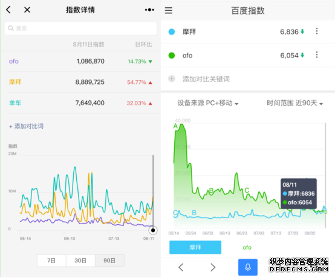Click the circular marker at chart end 08-11
335x278 pixels.
[x=153, y=230]
